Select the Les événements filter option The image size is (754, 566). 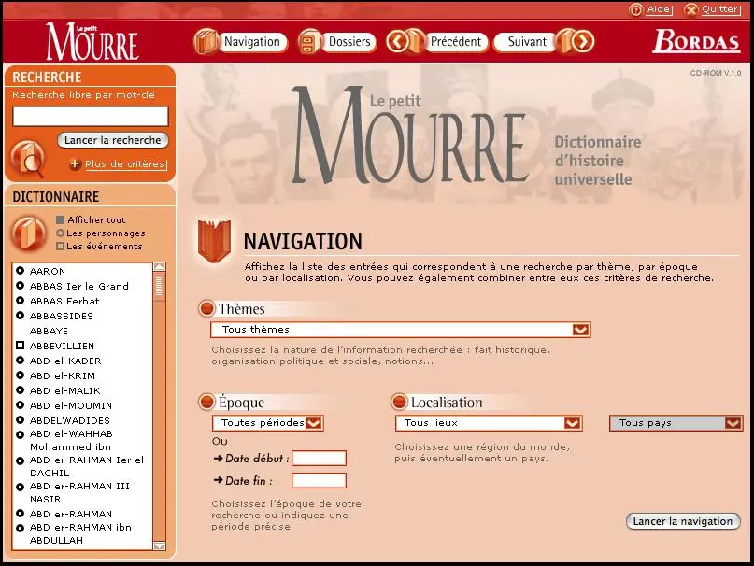click(100, 247)
